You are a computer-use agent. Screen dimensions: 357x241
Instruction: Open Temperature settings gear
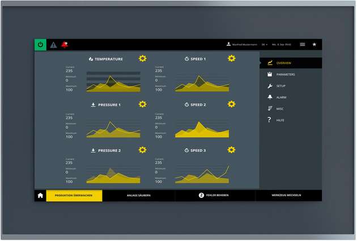[x=142, y=58]
